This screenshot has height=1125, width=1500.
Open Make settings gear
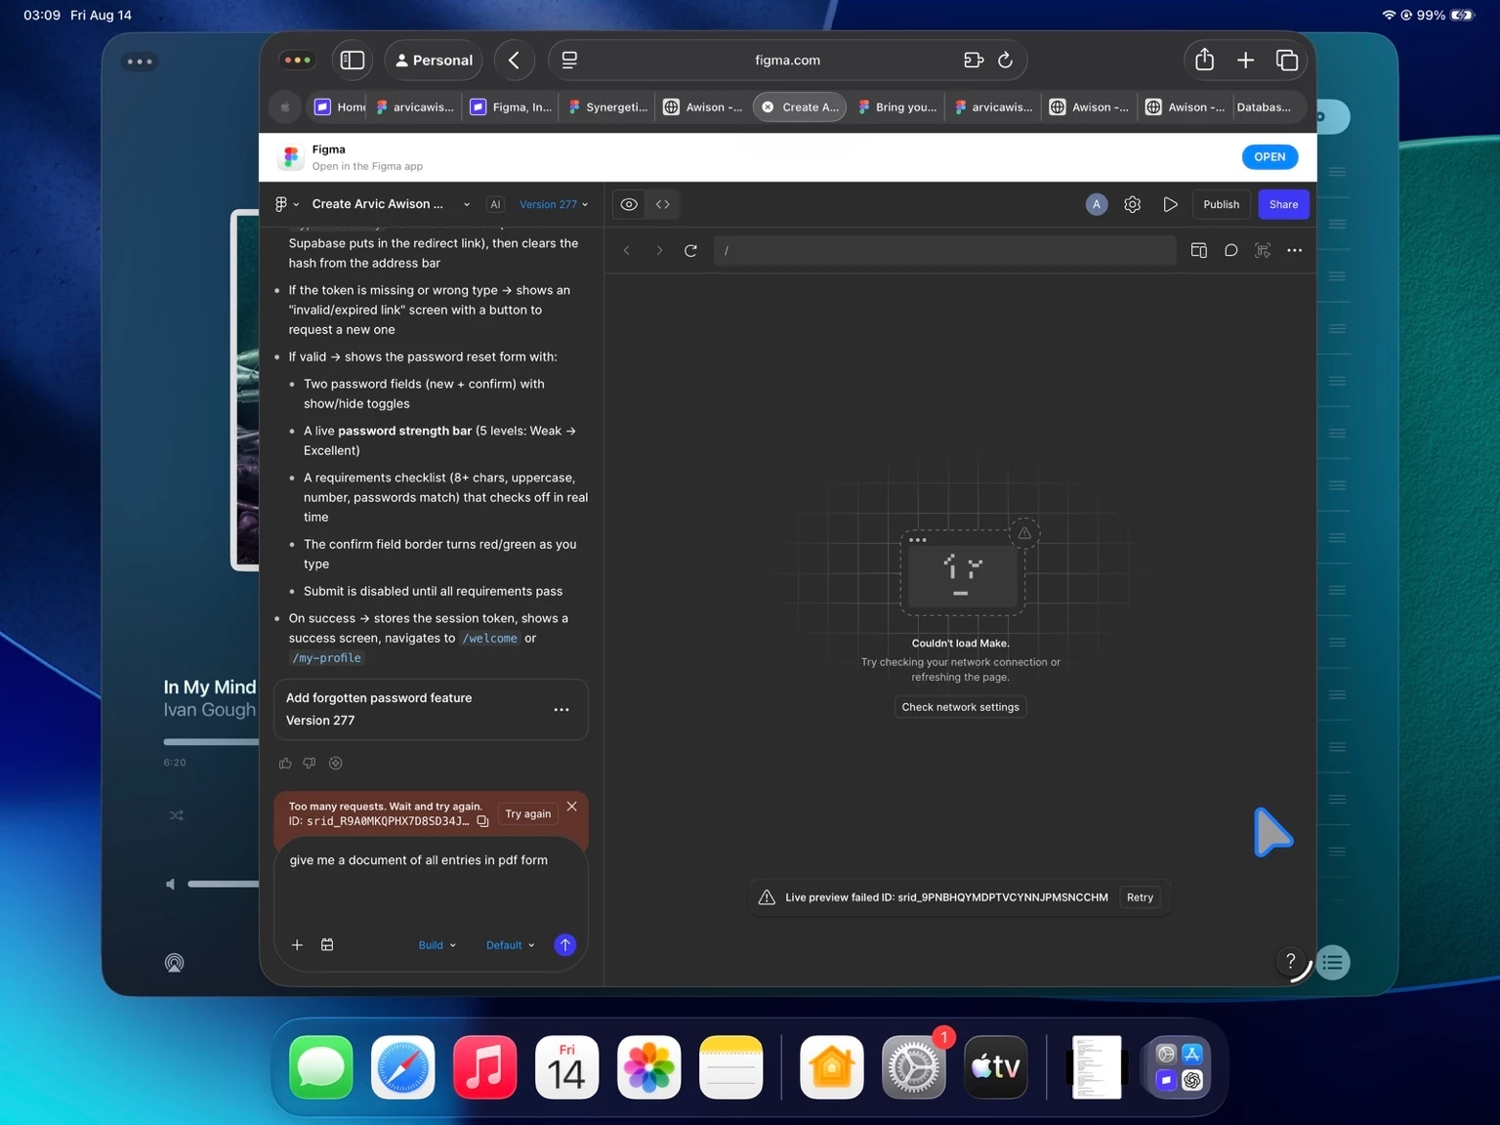(1133, 204)
